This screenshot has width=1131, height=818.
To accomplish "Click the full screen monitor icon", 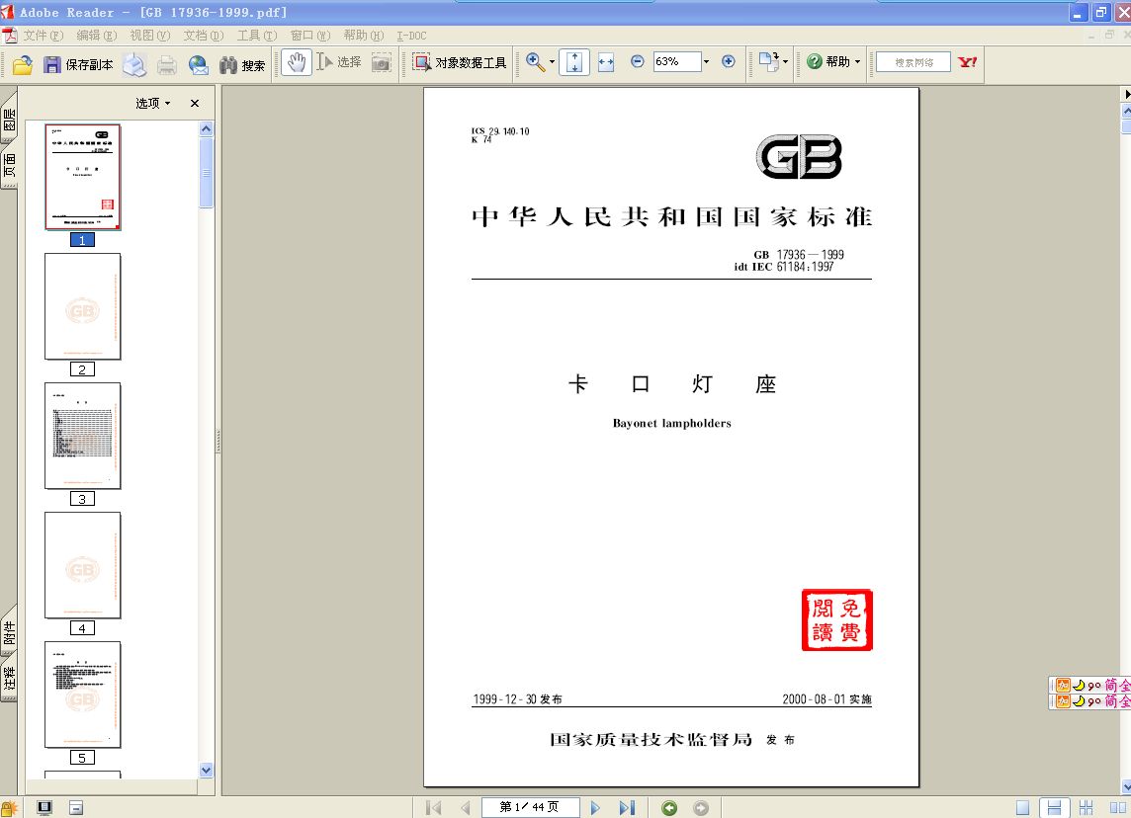I will (x=44, y=808).
